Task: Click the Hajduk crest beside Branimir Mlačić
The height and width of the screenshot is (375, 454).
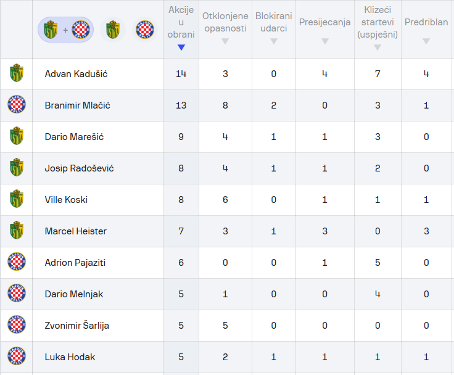Action: coord(16,105)
